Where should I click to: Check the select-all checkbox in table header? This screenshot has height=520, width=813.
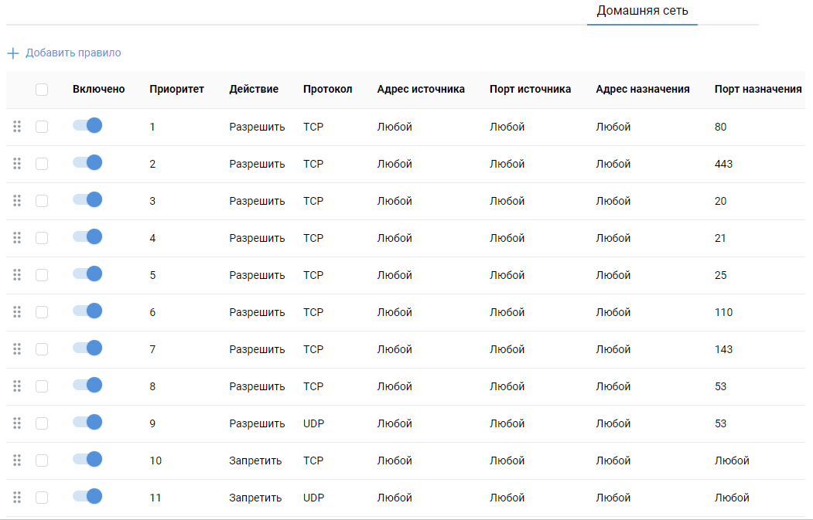coord(42,90)
